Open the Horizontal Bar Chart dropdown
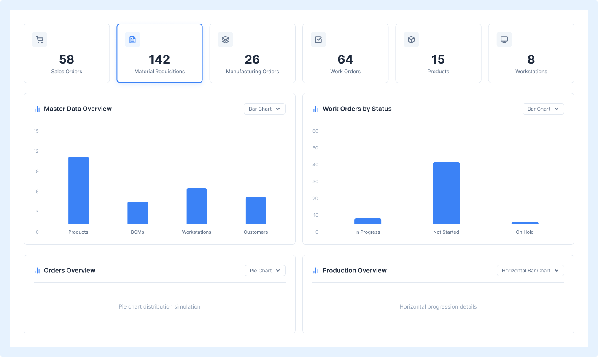 [x=530, y=271]
